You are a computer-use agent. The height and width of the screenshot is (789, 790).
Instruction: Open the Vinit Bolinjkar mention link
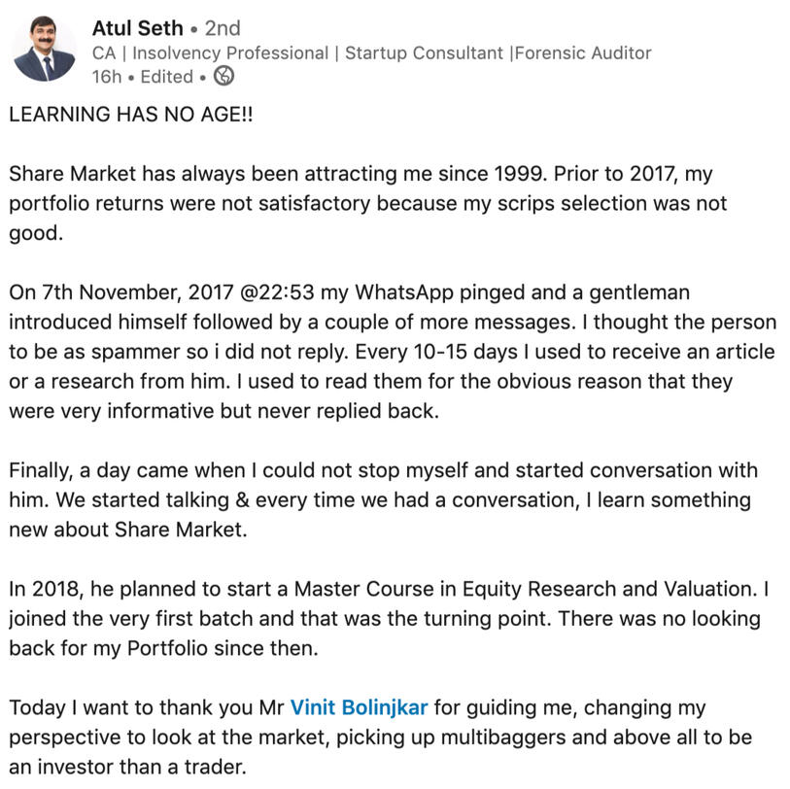click(x=359, y=706)
